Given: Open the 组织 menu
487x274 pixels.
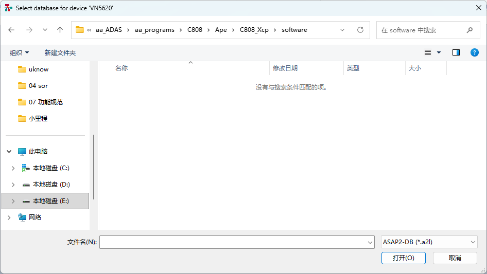Looking at the screenshot, I should coord(20,52).
